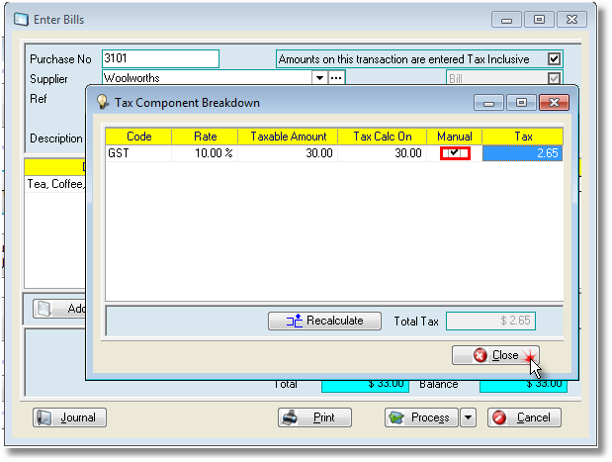Open supplier lookup via ellipsis button
Screen dimensions: 612x462
336,77
